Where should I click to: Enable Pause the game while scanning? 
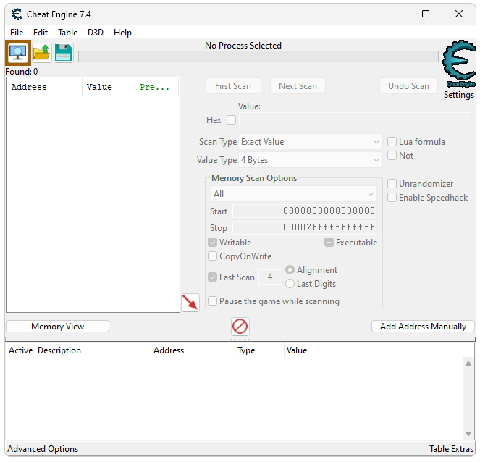coord(212,301)
